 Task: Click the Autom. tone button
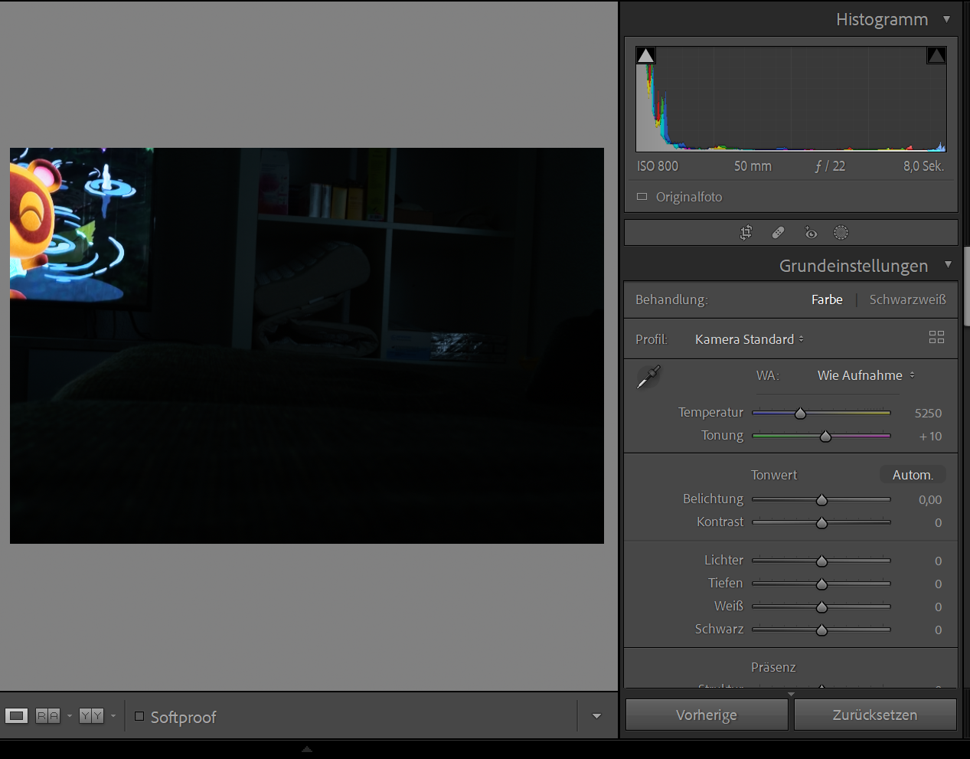913,475
